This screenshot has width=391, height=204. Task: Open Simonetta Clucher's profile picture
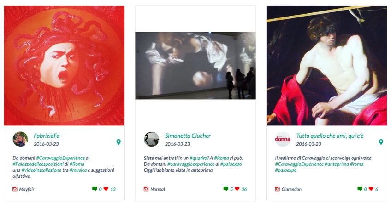(151, 139)
